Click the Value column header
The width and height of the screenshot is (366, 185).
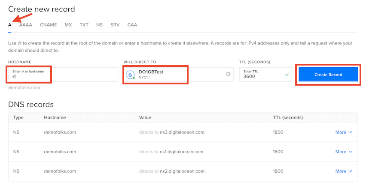point(145,117)
